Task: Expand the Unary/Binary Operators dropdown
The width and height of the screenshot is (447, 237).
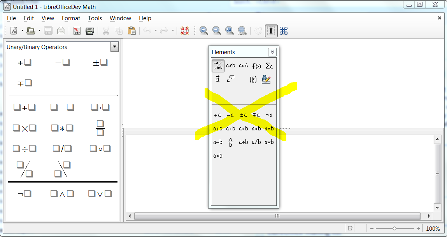Action: tap(114, 47)
